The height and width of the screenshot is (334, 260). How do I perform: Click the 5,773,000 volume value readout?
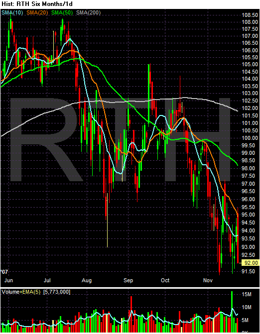click(57, 292)
